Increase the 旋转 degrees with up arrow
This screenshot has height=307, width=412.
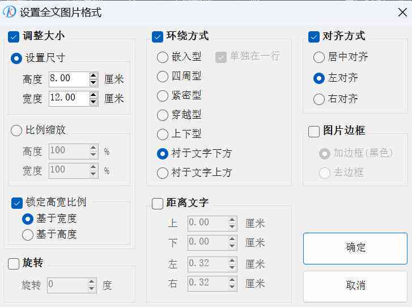(x=91, y=281)
